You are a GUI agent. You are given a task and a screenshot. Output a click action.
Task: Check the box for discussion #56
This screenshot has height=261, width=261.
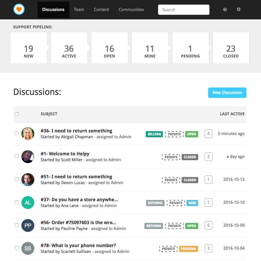[x=17, y=225]
